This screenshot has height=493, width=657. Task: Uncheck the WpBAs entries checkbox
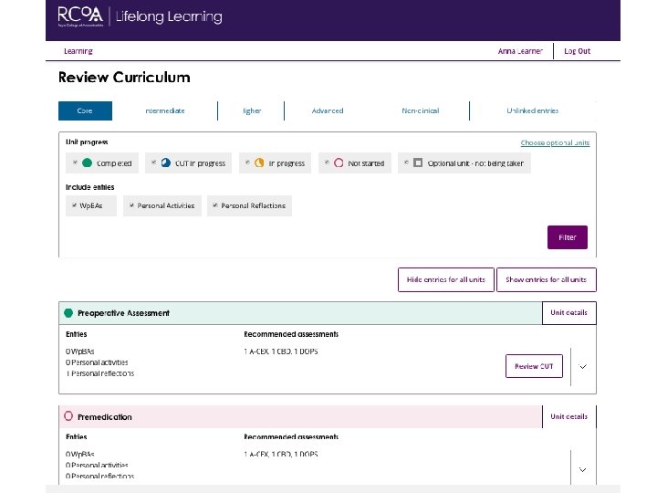click(74, 205)
